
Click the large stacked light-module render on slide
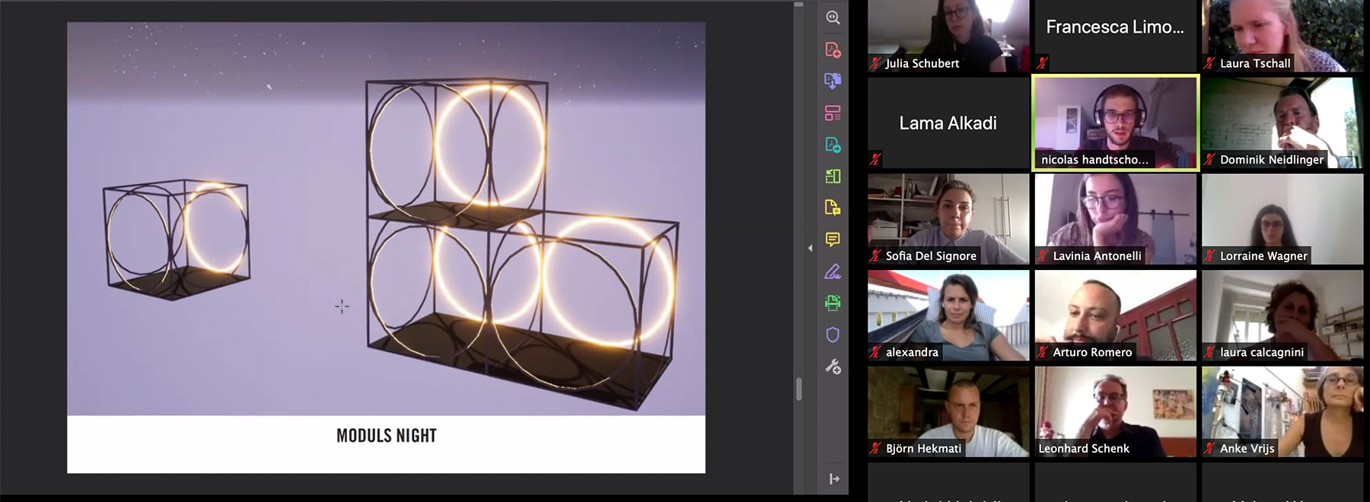[x=522, y=243]
